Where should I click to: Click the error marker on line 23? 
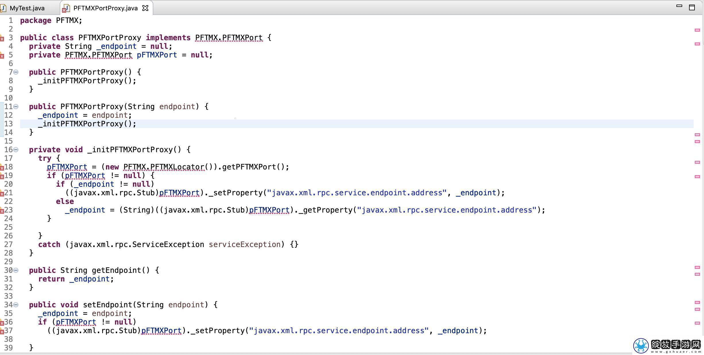(2, 211)
